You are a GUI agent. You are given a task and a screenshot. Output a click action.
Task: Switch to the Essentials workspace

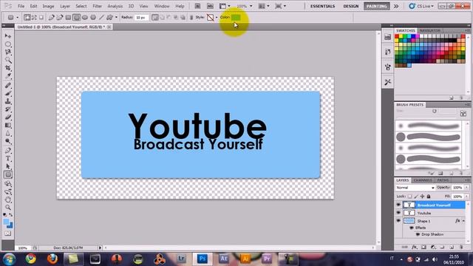pos(322,6)
